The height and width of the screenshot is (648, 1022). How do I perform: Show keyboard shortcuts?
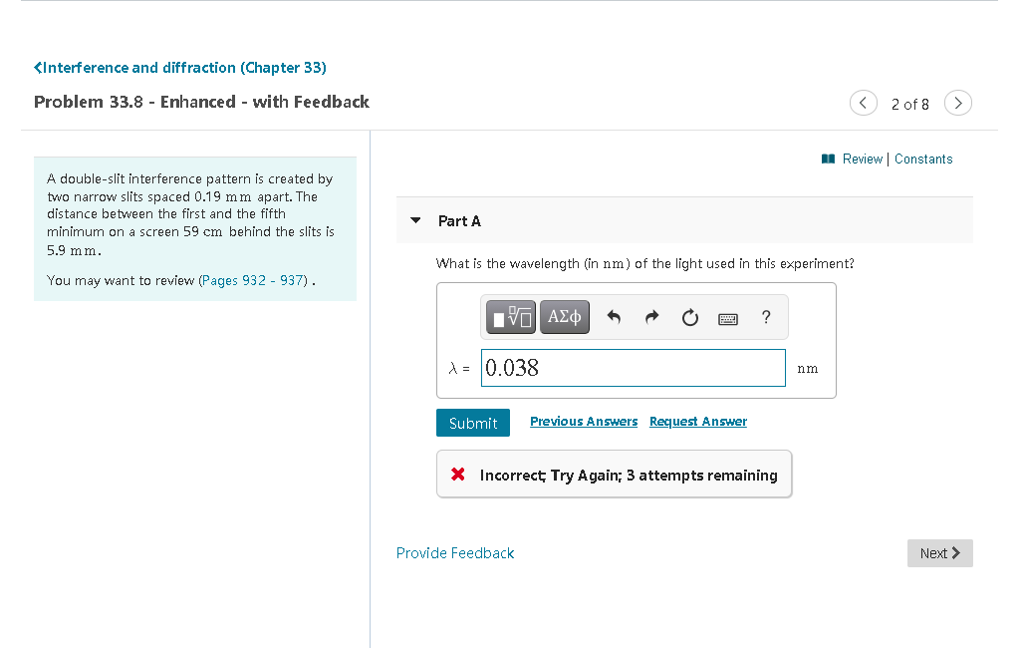[x=728, y=319]
